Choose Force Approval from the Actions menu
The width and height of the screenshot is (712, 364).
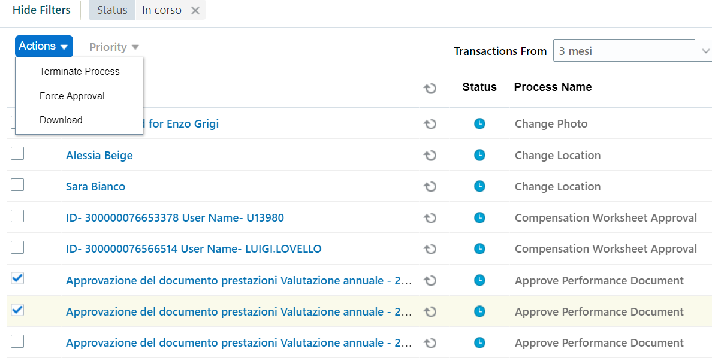coord(72,96)
